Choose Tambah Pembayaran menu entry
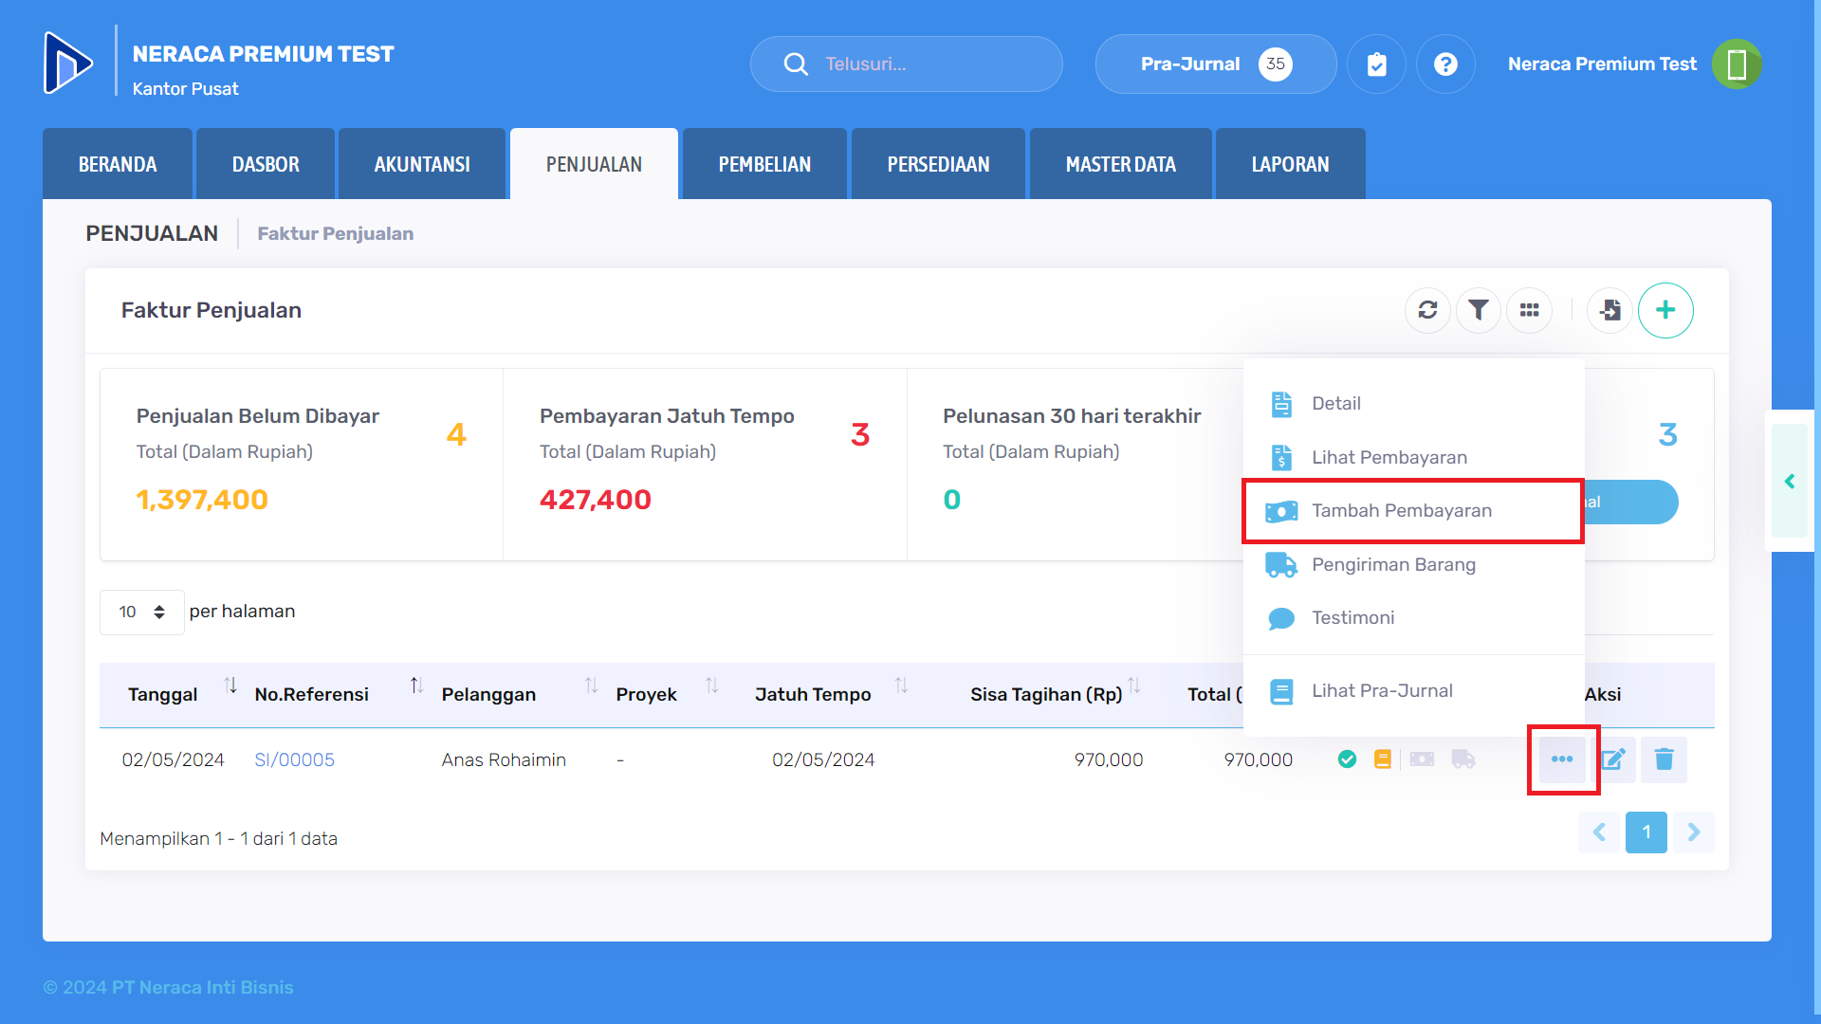Image resolution: width=1821 pixels, height=1024 pixels. pos(1413,511)
